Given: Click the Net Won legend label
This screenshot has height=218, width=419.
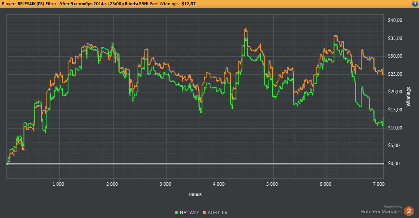Looking at the screenshot, I should [189, 212].
